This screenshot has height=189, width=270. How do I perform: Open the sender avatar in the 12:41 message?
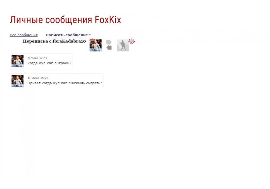pos(17,61)
